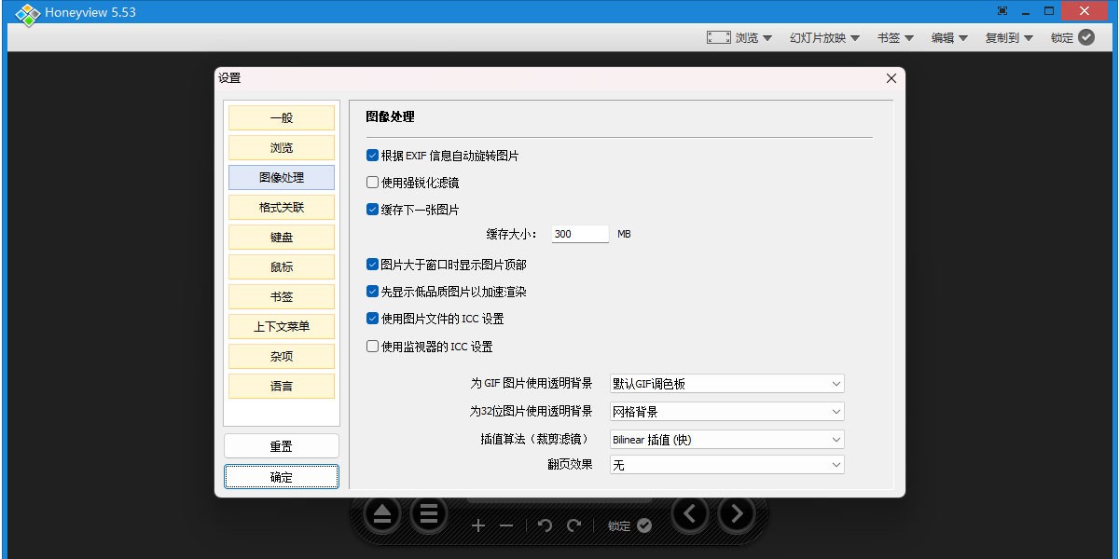This screenshot has height=559, width=1119.
Task: Switch to the 键盘 settings tab
Action: pos(282,237)
